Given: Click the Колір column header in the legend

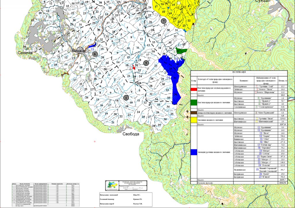Looking at the screenshot, I should point(194,81).
